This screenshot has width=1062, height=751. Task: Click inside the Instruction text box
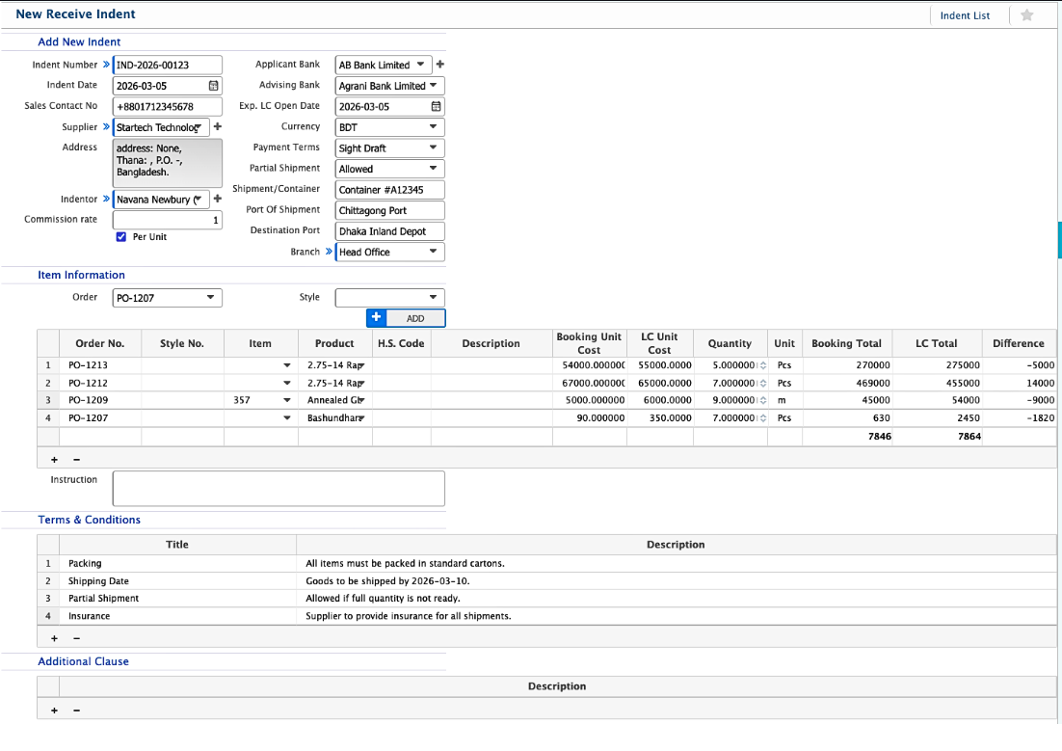tap(278, 488)
